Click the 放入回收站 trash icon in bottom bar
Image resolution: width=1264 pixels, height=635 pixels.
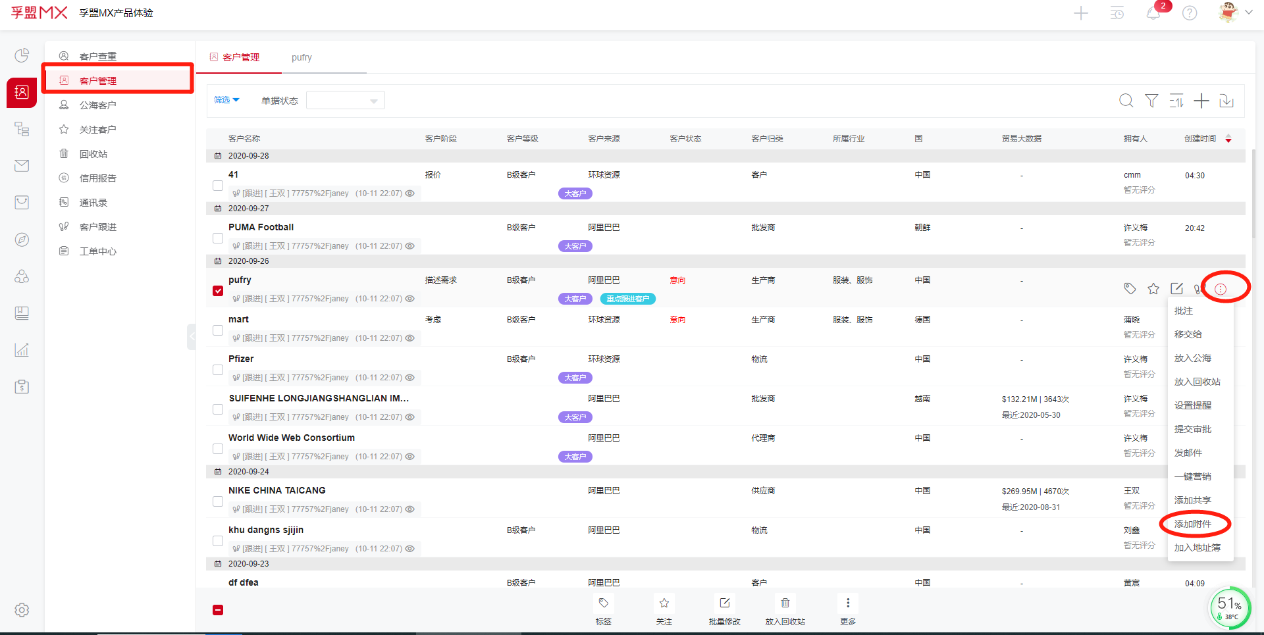pos(785,603)
